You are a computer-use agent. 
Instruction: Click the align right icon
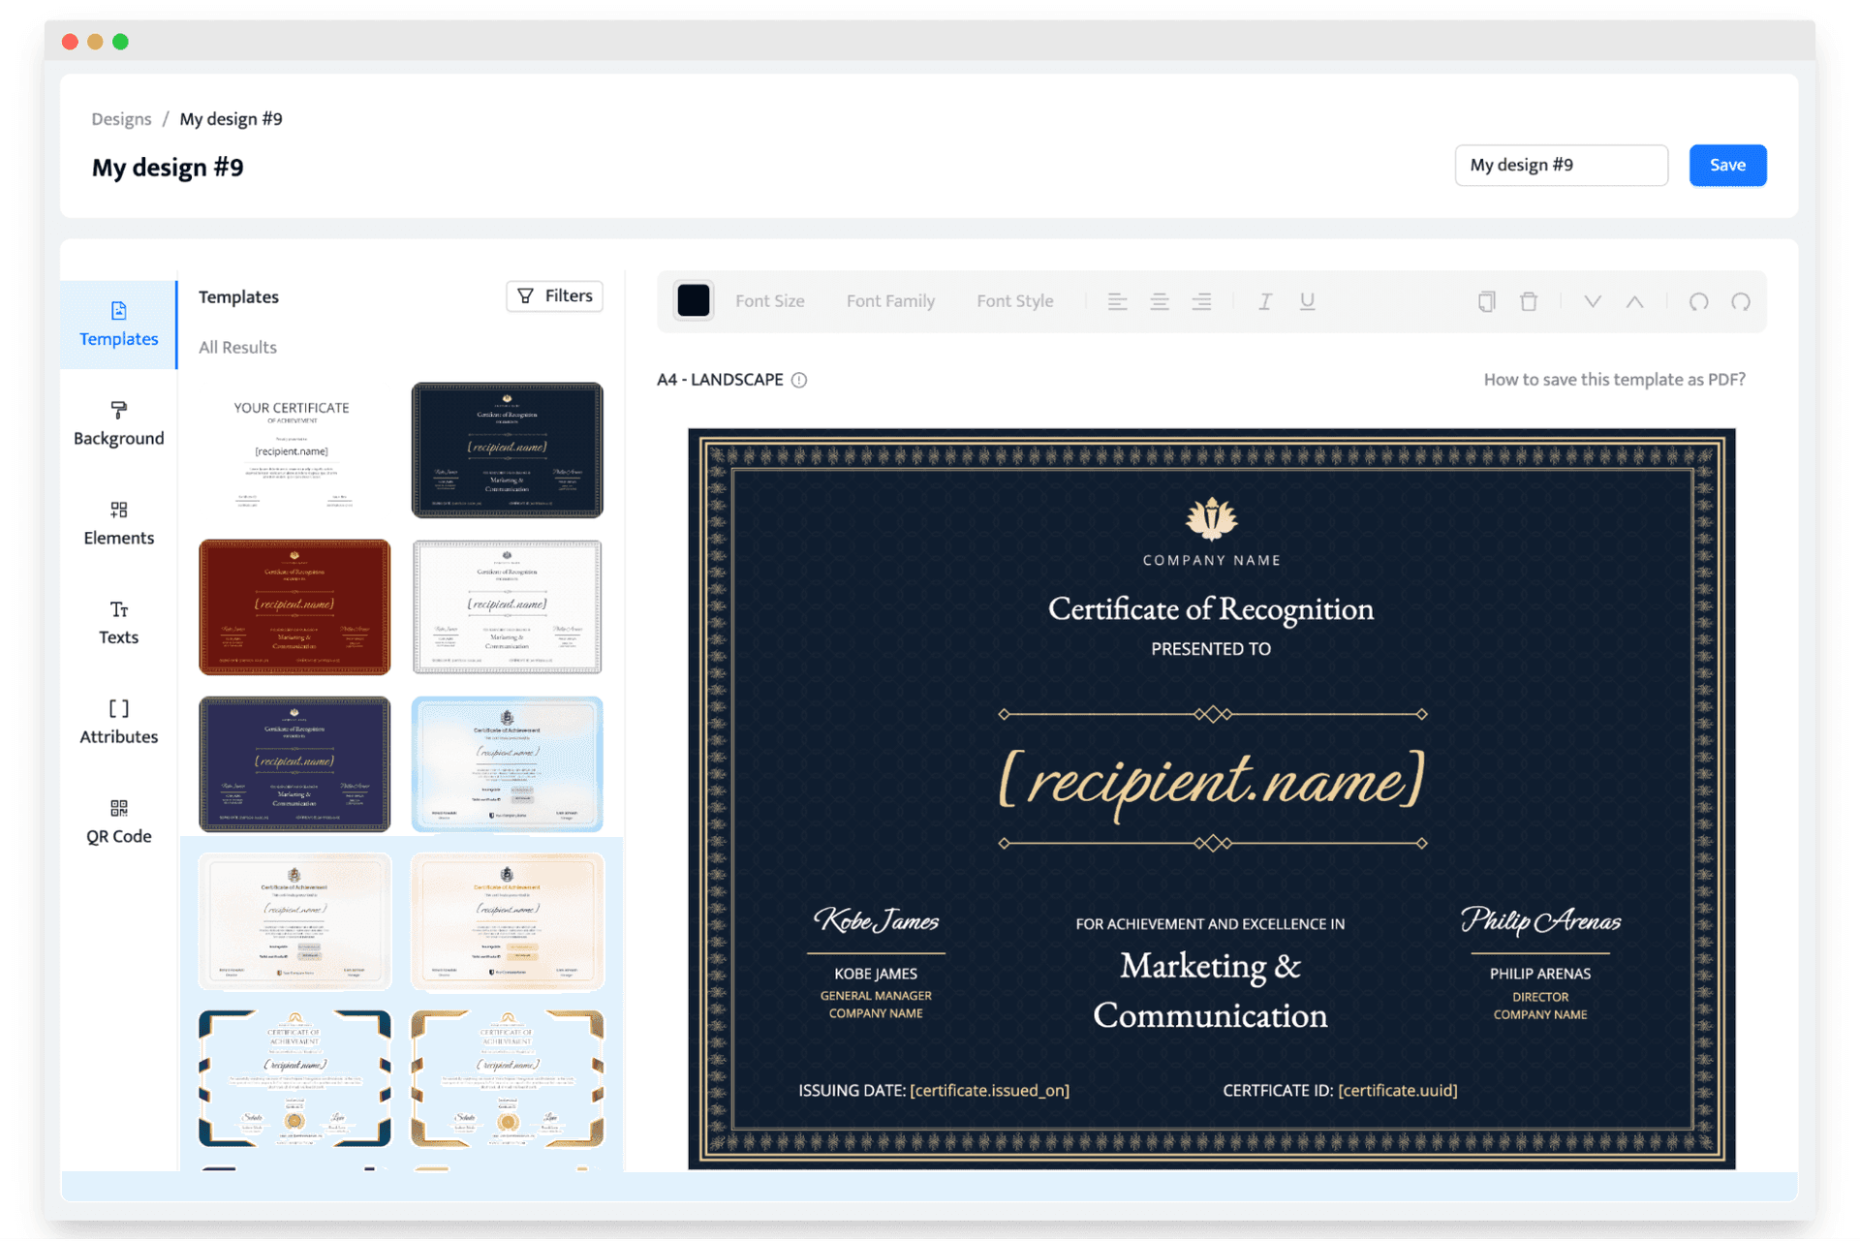1201,301
